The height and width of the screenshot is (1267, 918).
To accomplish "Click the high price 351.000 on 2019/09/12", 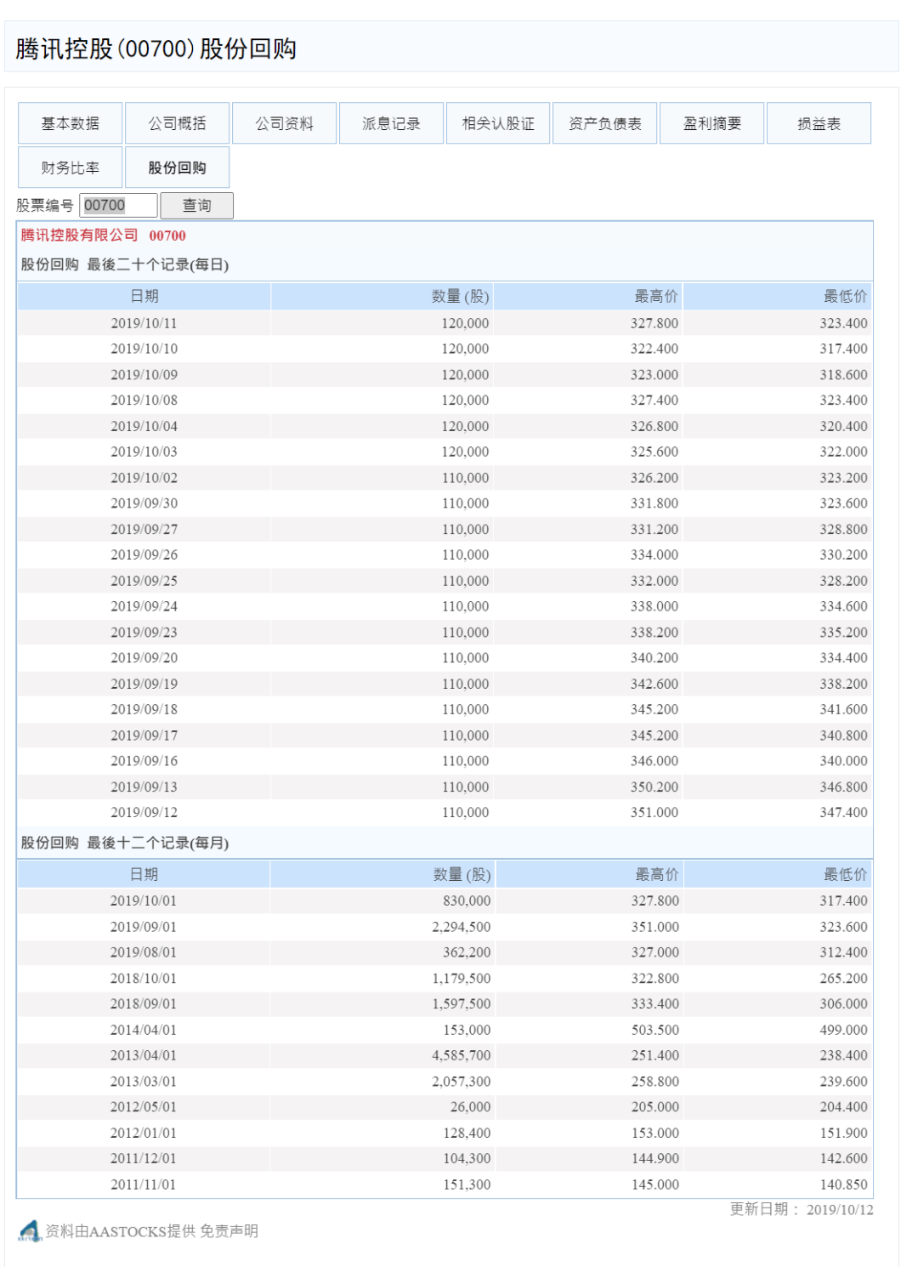I will pos(654,813).
